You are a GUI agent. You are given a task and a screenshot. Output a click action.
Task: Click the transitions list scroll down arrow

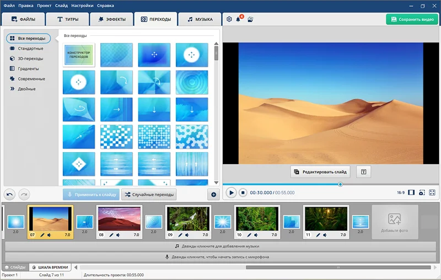216,183
